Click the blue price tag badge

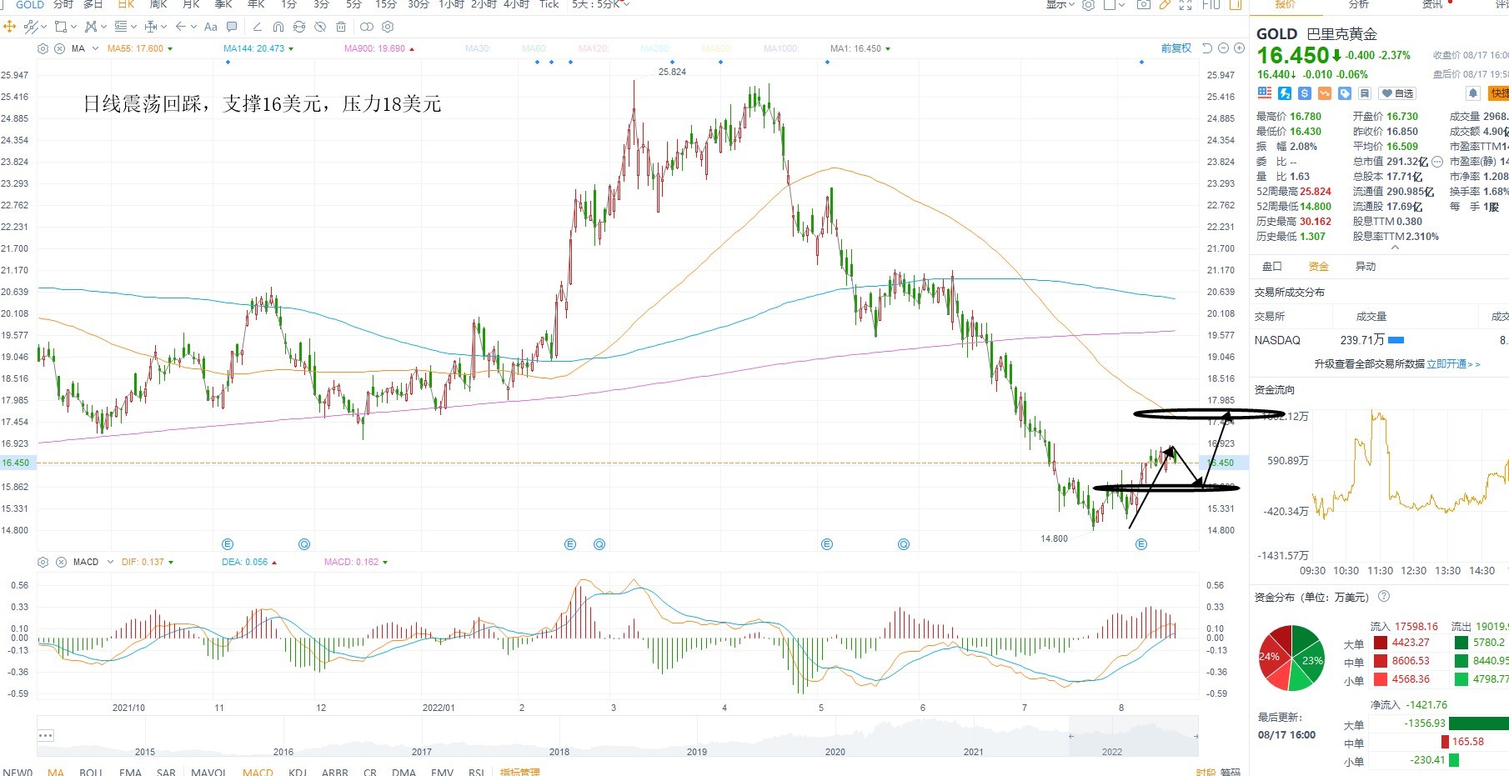1345,93
